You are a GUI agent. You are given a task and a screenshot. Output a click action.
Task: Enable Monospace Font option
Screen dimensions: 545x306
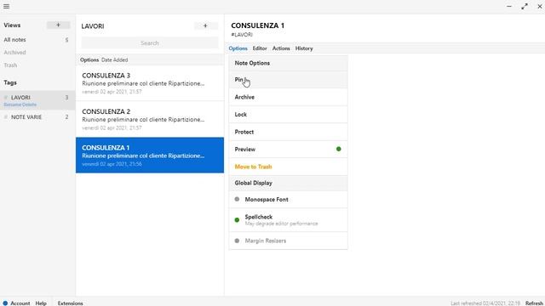[x=289, y=200]
